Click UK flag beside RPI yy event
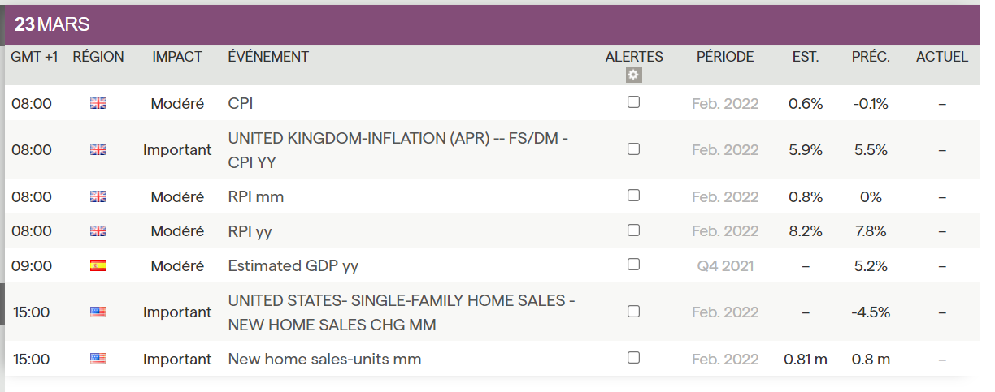This screenshot has width=995, height=392. pos(98,231)
